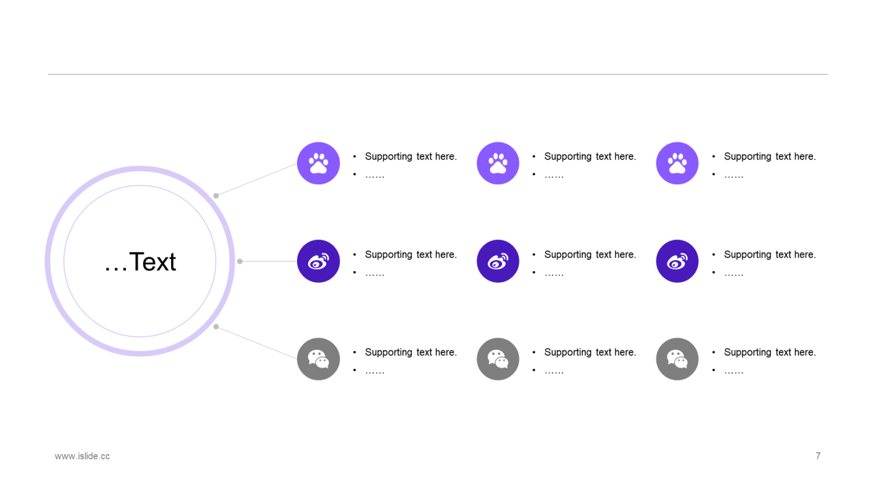Click slide page number 7
The image size is (876, 493).
tap(818, 456)
